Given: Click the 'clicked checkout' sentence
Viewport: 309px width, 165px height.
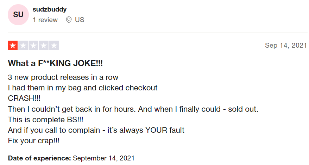Looking at the screenshot, I should pyautogui.click(x=83, y=88).
